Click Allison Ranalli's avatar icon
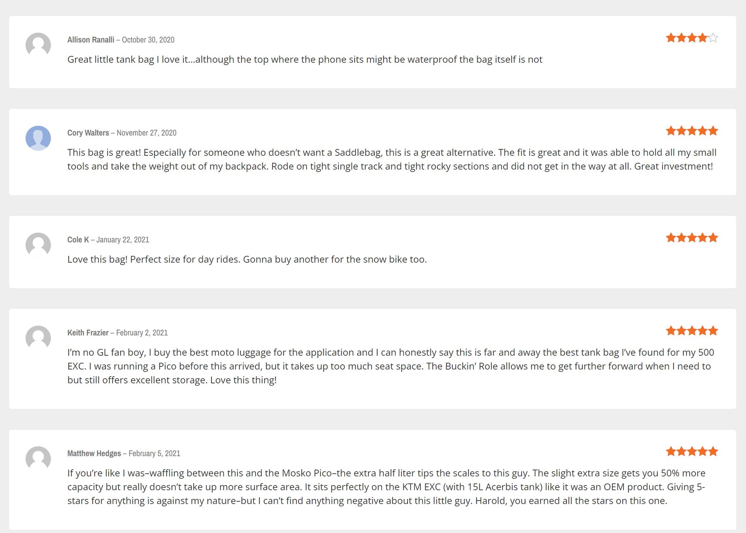Viewport: 746px width, 533px height. pos(38,45)
